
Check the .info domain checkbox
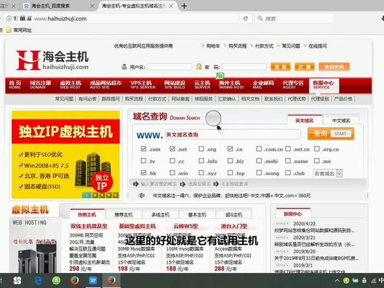coord(201,161)
